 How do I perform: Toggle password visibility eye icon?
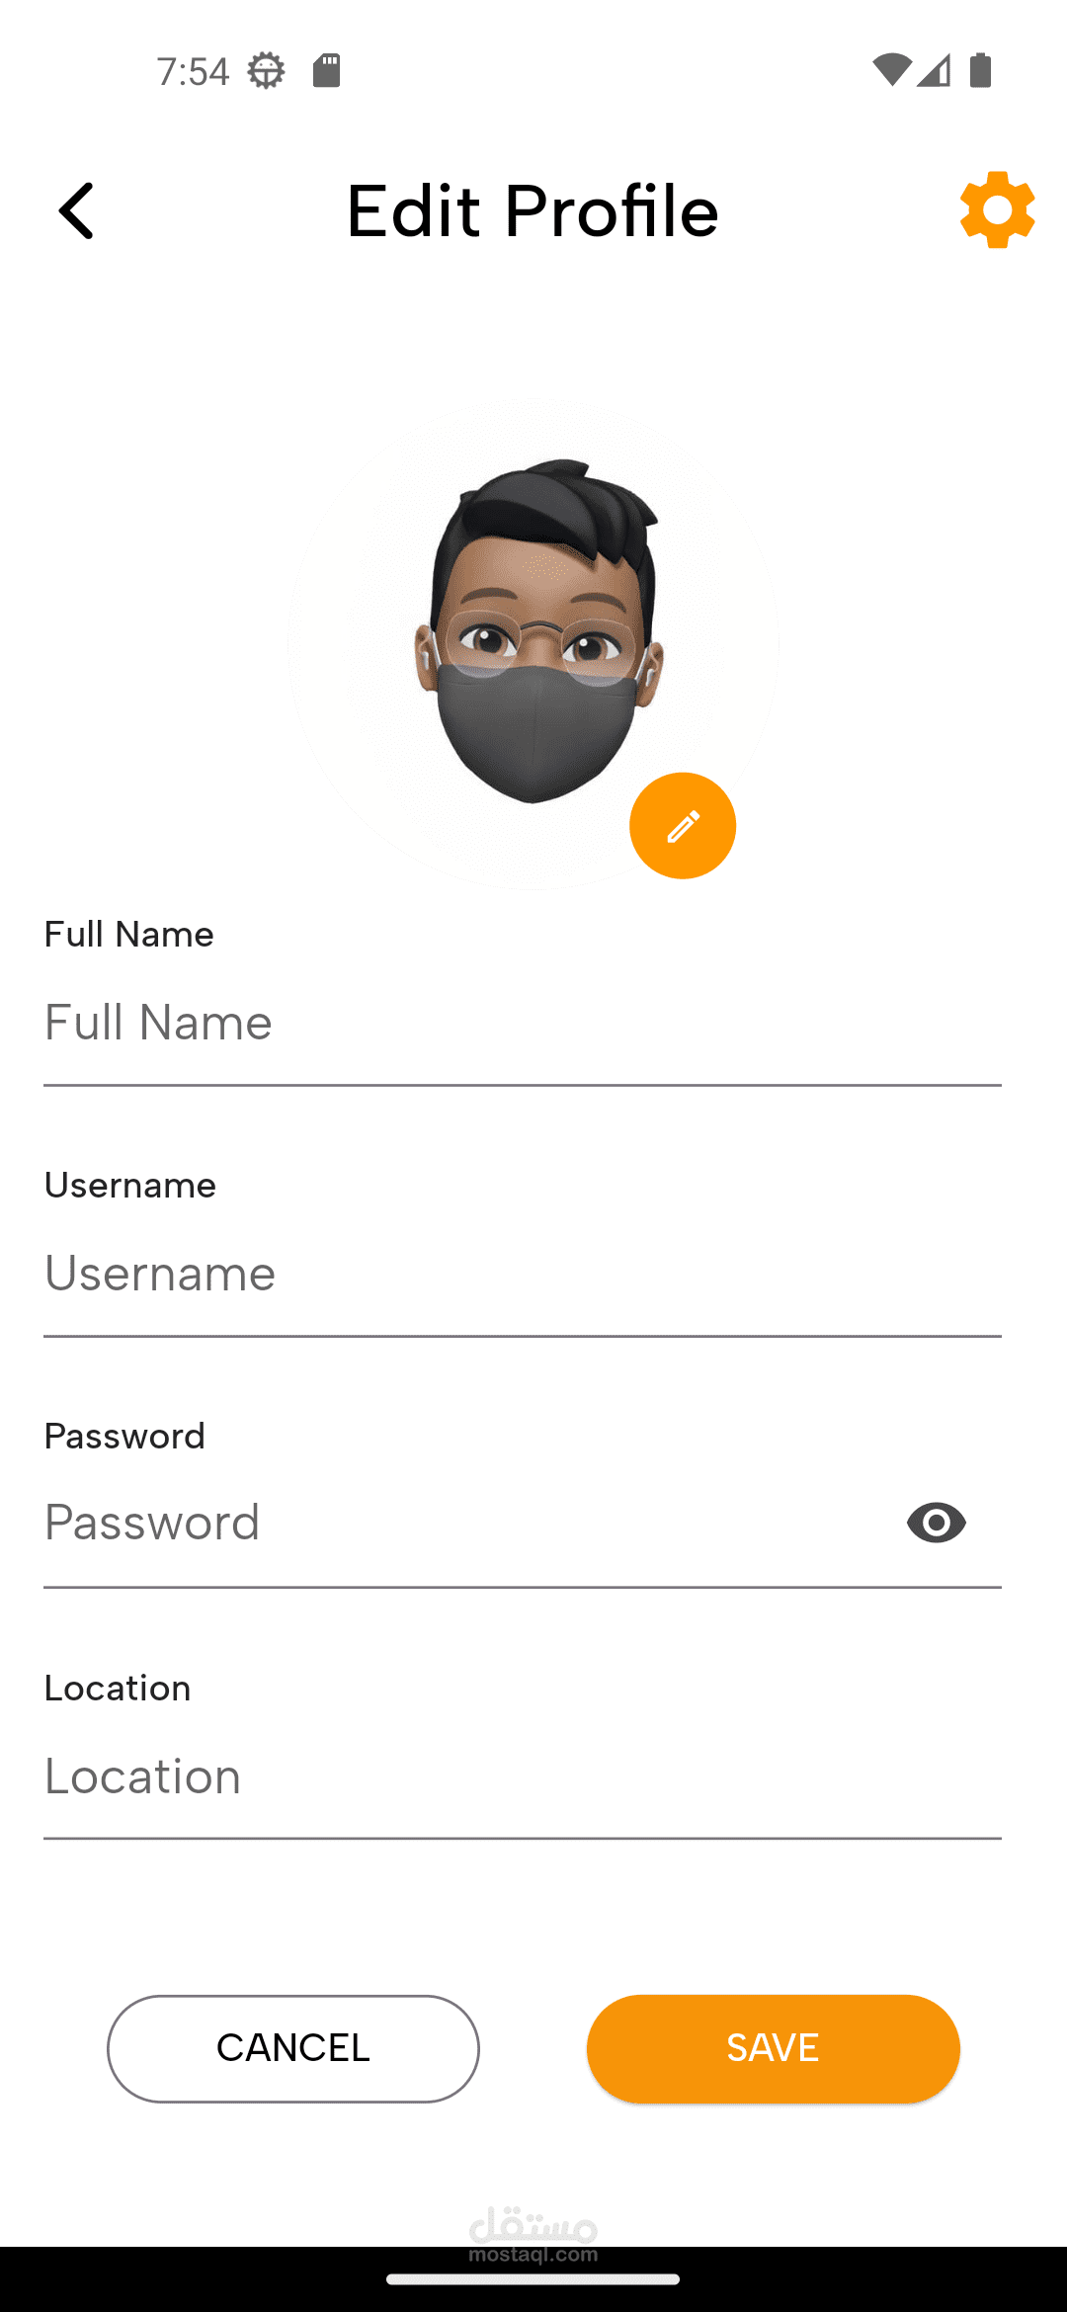pos(936,1523)
